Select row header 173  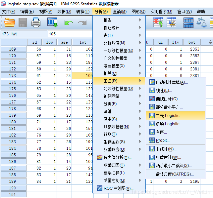[x=14, y=75]
